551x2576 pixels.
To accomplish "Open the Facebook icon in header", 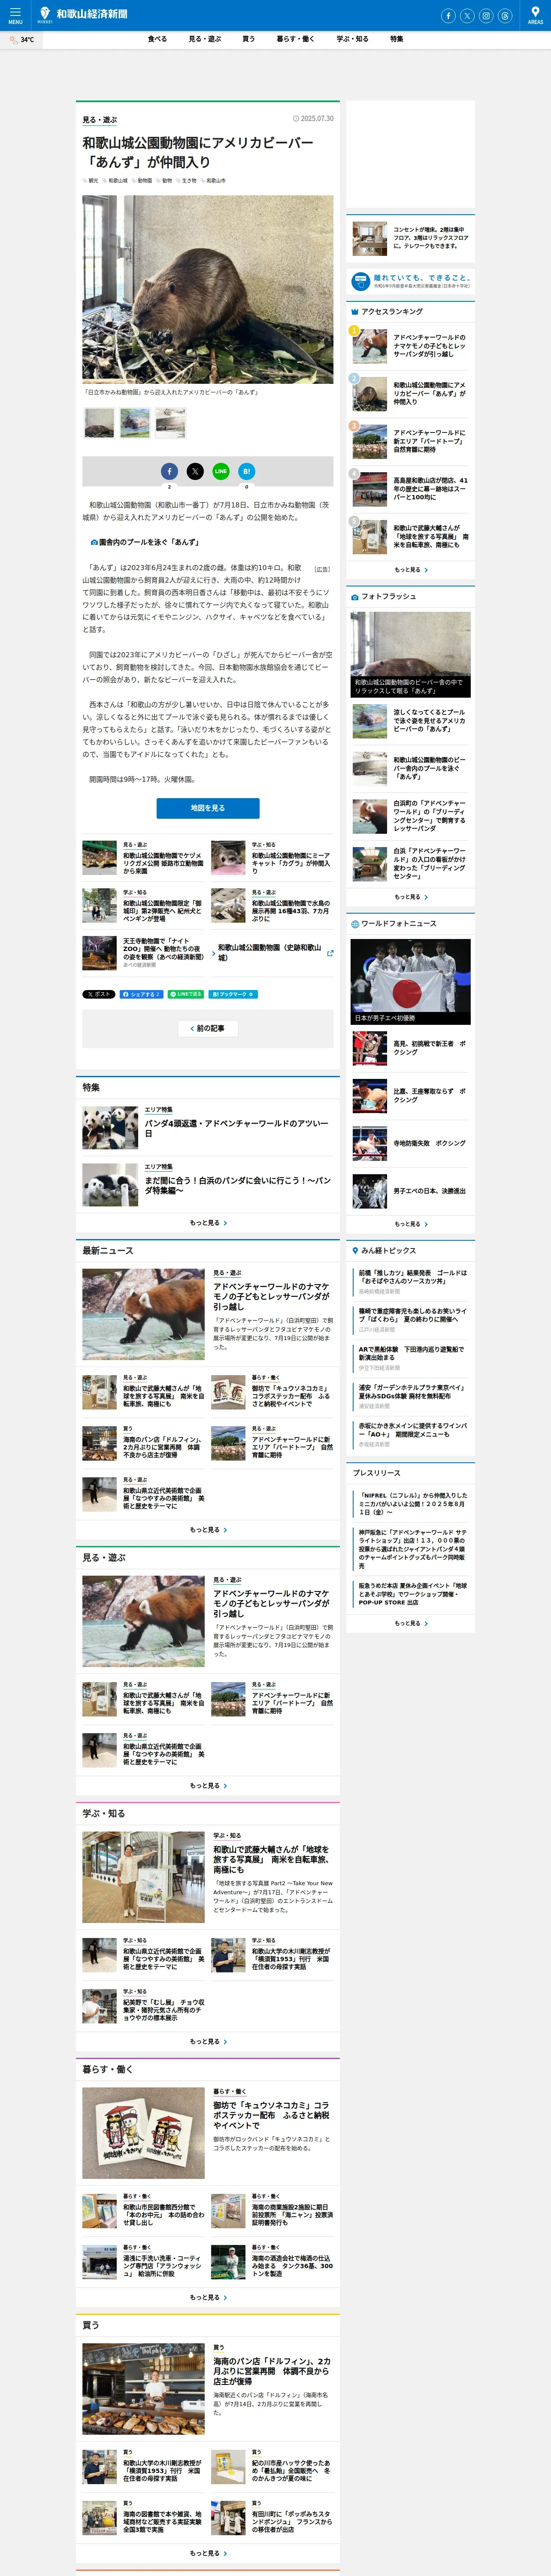I will (448, 16).
